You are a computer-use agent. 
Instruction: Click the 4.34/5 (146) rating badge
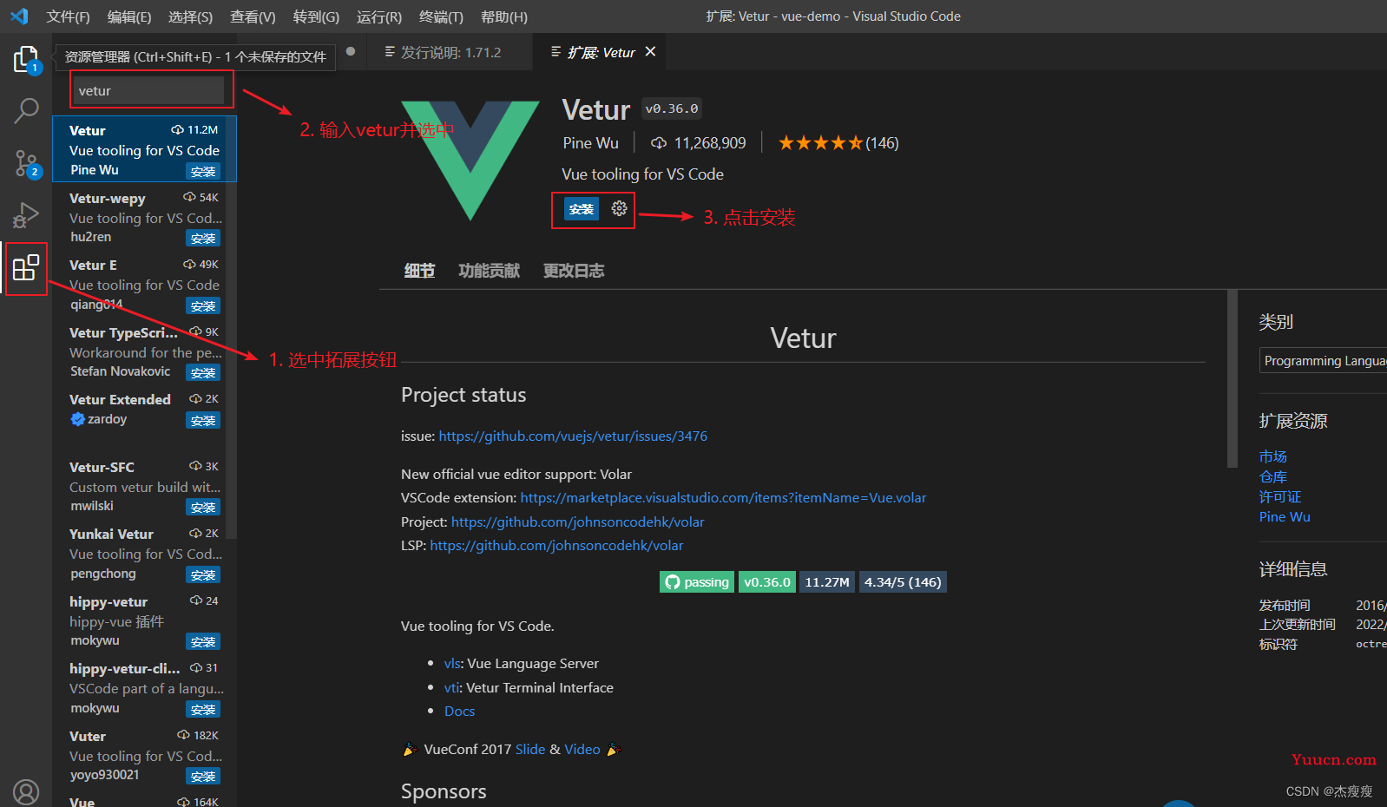coord(903,582)
